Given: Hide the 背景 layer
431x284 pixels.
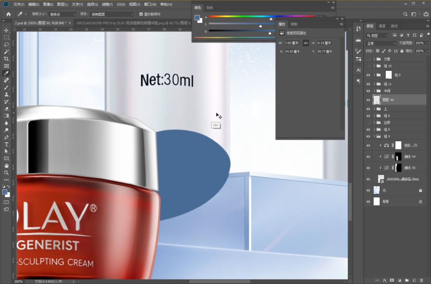Looking at the screenshot, I should [368, 202].
